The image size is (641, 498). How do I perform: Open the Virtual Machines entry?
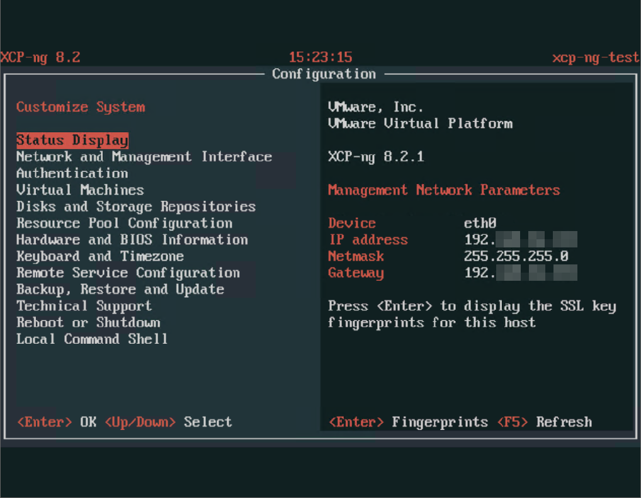pos(80,190)
